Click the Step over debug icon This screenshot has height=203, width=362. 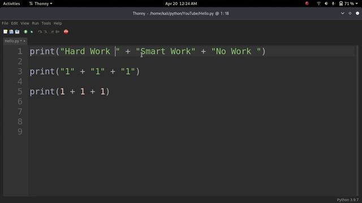[40, 32]
